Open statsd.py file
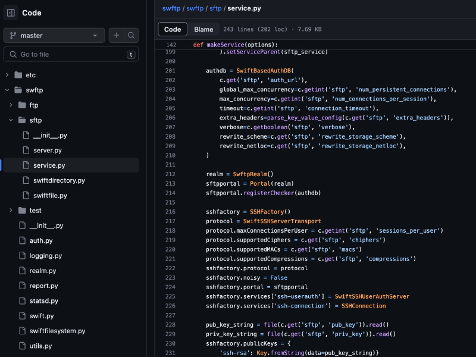The image size is (476, 357). tap(43, 301)
